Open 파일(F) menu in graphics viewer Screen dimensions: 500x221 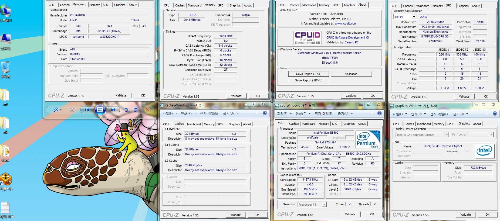pos(400,114)
